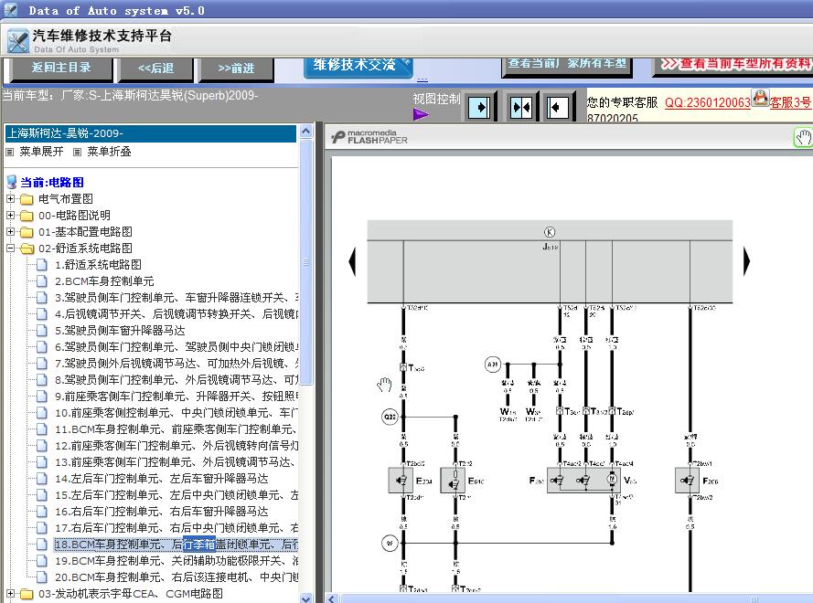The image size is (813, 603).
Task: Click view control right-arrow panel icon
Action: click(x=479, y=107)
